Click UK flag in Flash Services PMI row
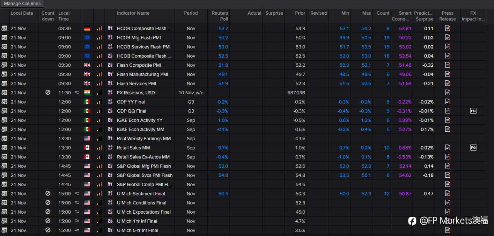Image resolution: width=494 pixels, height=236 pixels. [87, 83]
